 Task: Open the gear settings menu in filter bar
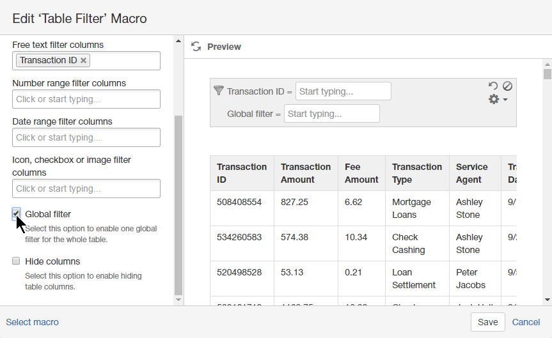[x=497, y=100]
